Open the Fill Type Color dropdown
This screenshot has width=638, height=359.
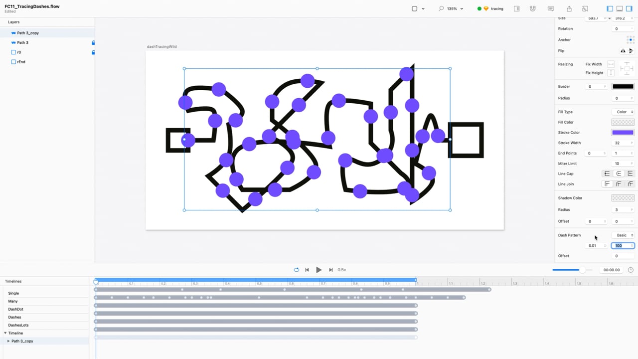coord(623,112)
